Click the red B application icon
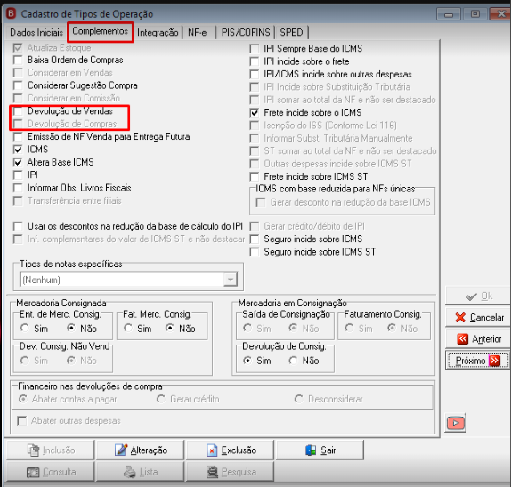511x487 pixels. click(11, 13)
